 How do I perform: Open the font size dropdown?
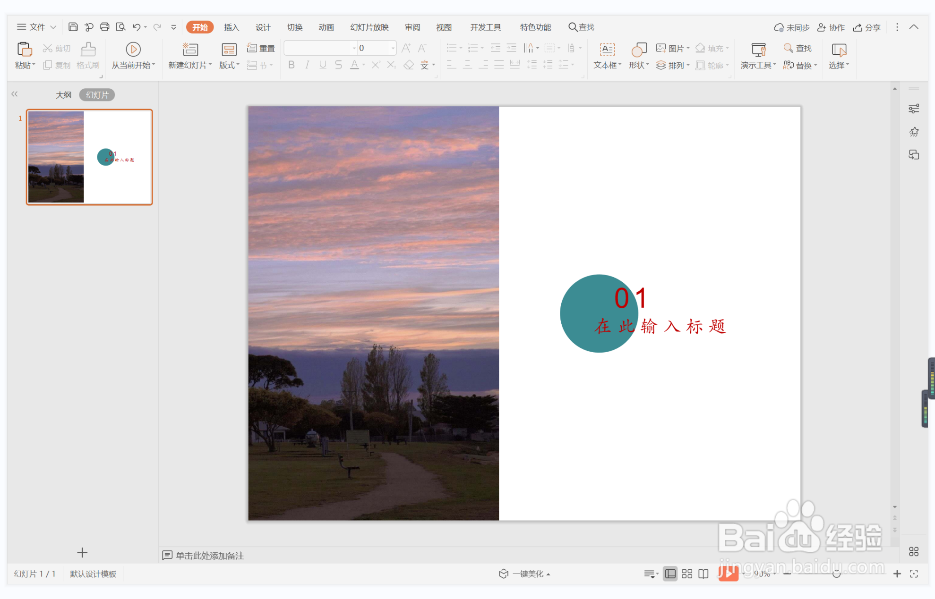tap(393, 48)
